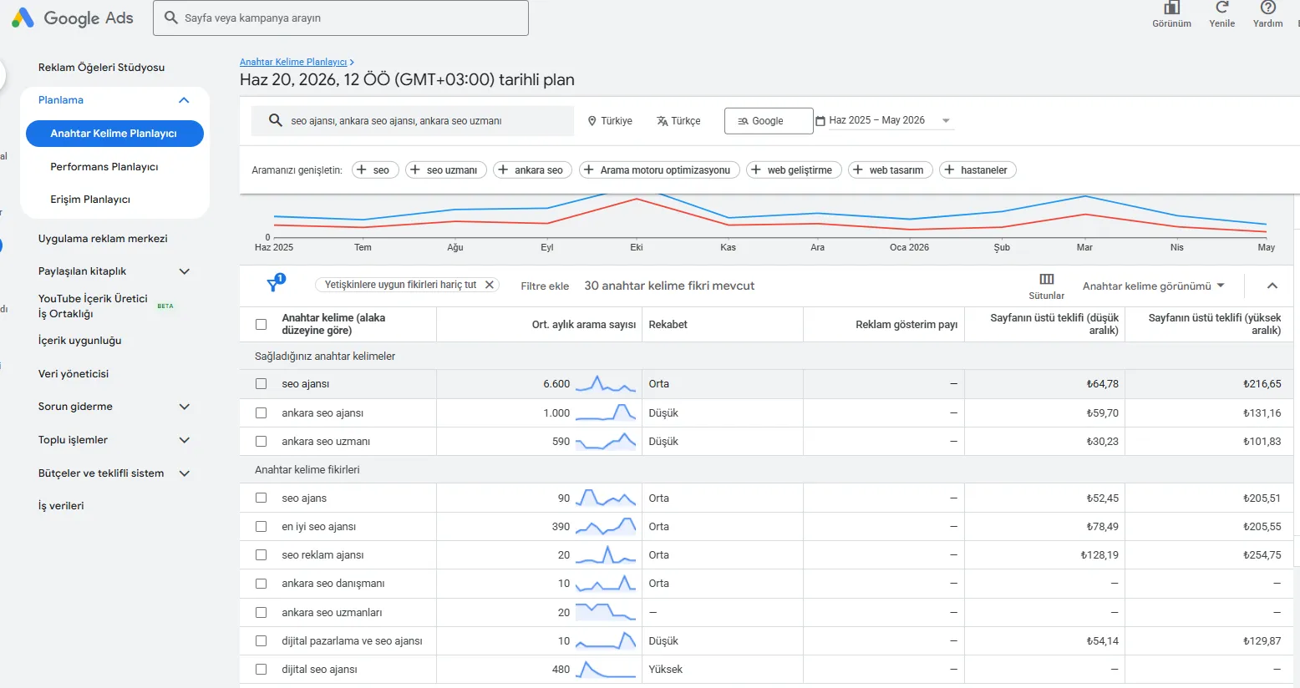Expand Sorun giderme menu
The image size is (1300, 688).
[x=185, y=407]
